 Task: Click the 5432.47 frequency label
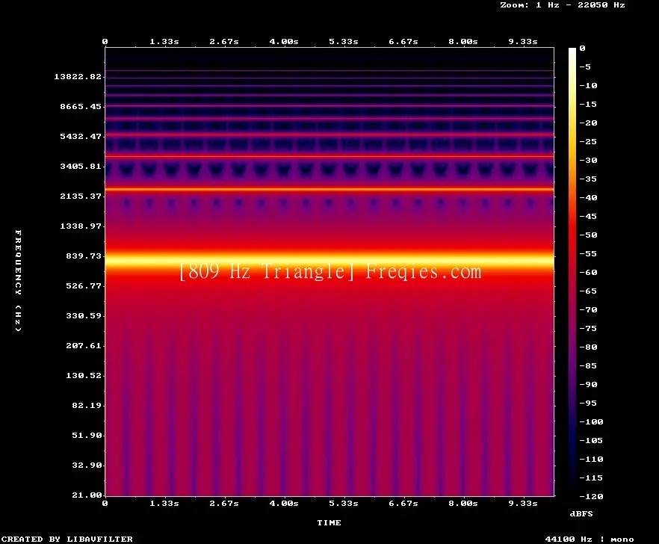click(x=81, y=136)
